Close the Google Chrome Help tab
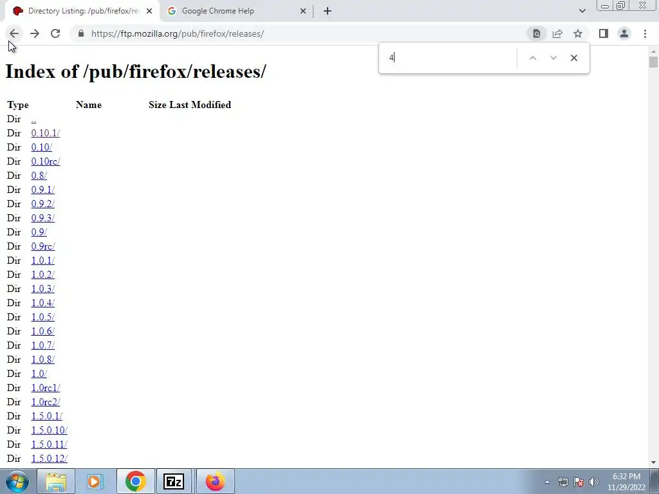 [303, 12]
